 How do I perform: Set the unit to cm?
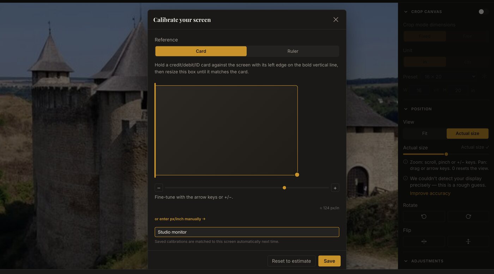(468, 62)
